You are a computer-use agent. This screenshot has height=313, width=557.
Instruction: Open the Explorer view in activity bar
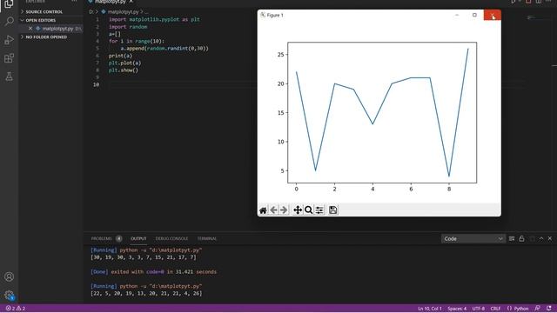coord(9,4)
